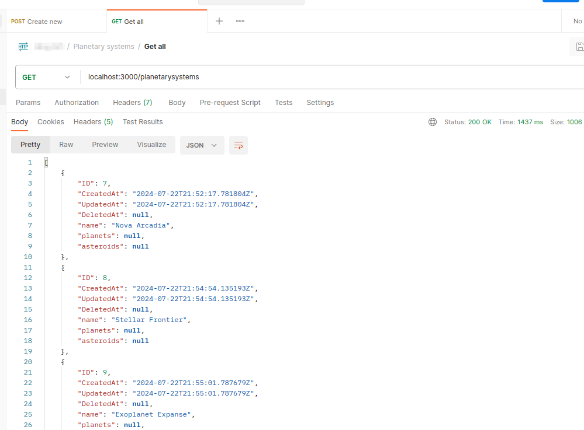Select the Pretty view button

(x=30, y=145)
